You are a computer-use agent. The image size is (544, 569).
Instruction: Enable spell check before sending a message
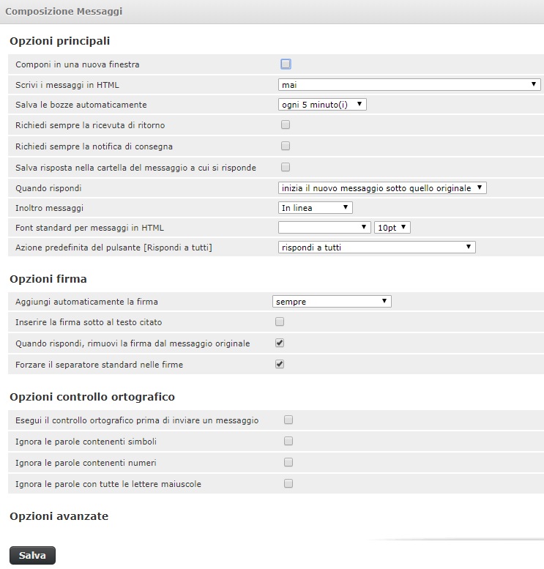[x=288, y=420]
